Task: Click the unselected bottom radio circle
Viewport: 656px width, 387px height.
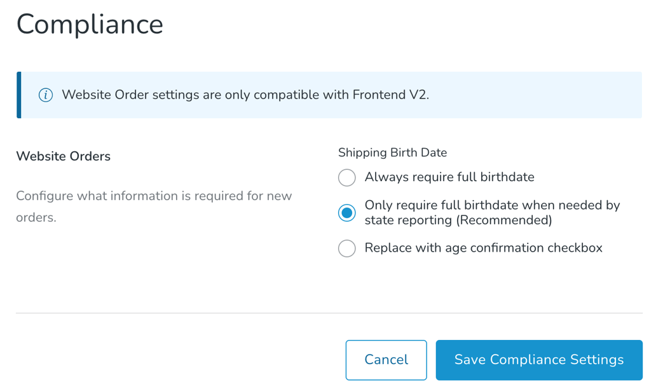Action: [346, 248]
